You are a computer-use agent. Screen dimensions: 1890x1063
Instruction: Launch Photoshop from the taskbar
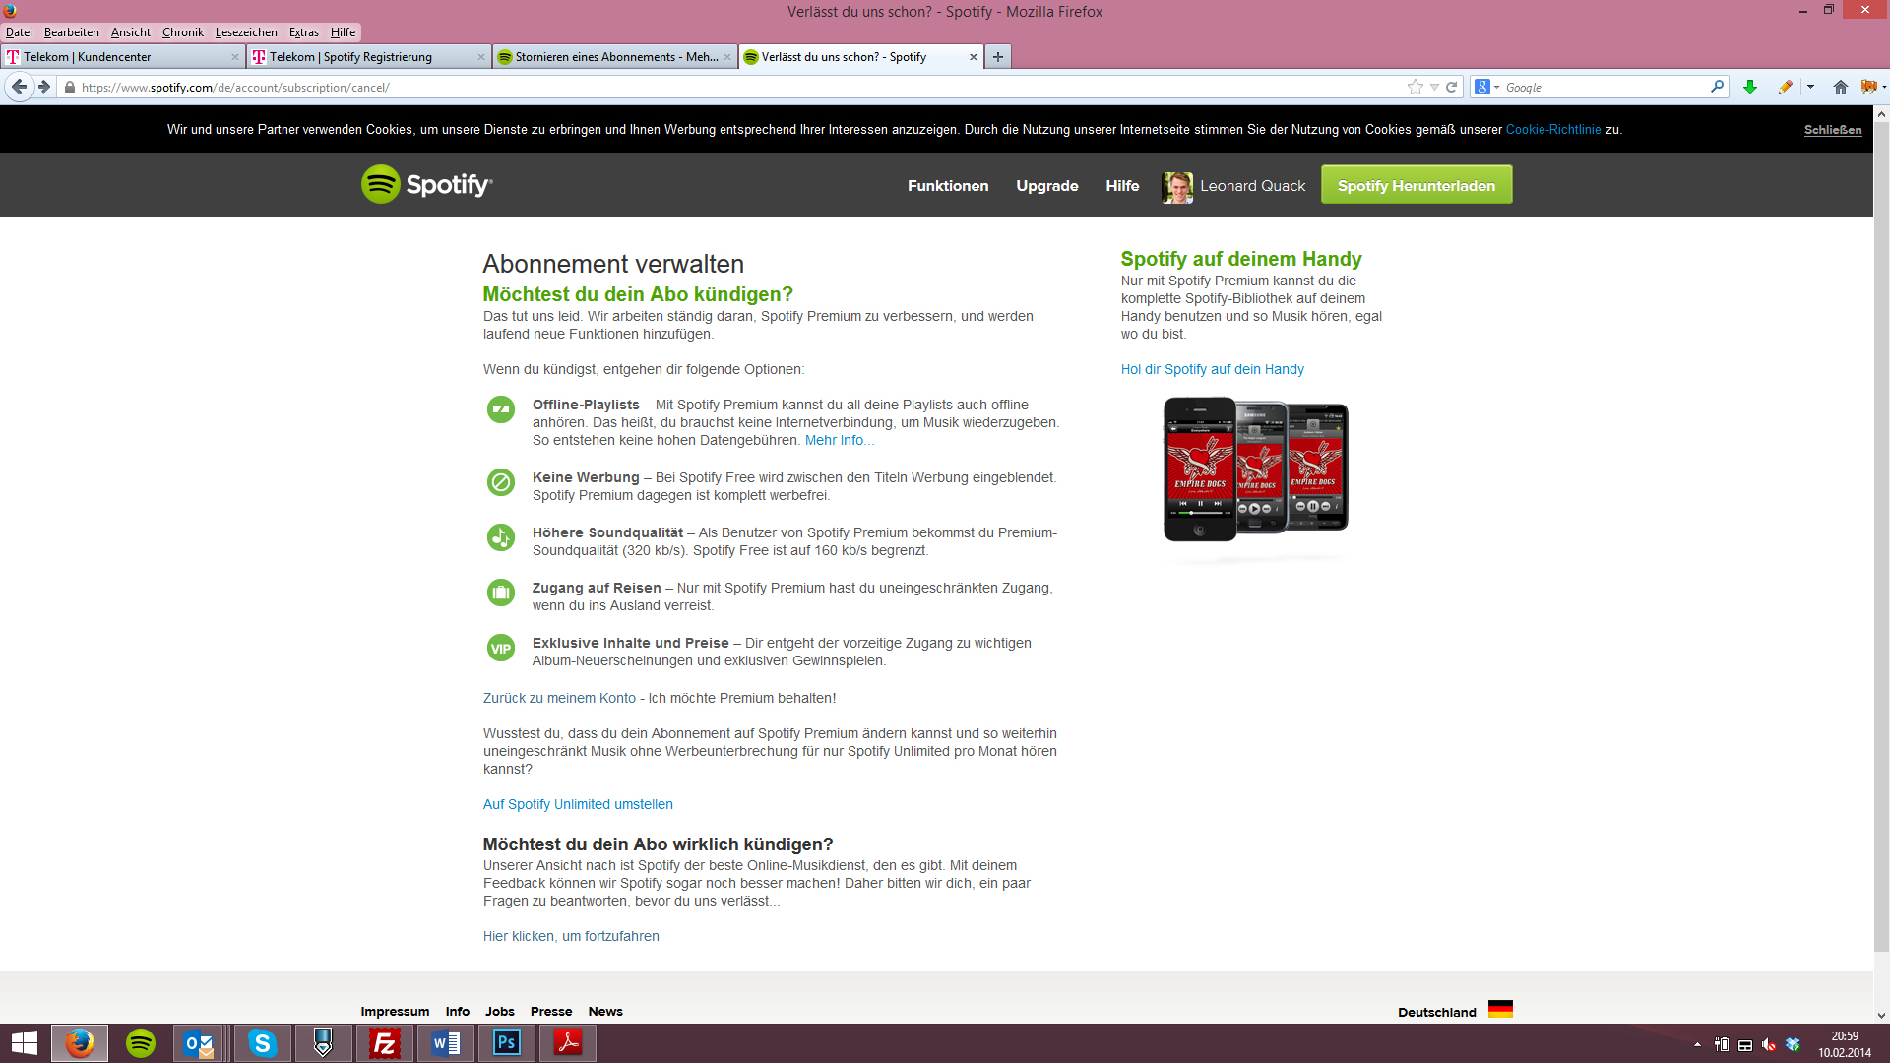click(507, 1043)
